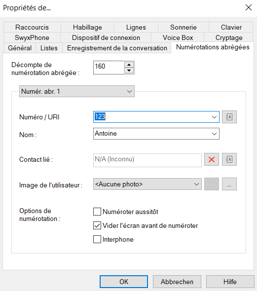The image size is (257, 291).
Task: Decrease speed dial count with down arrow
Action: point(129,71)
